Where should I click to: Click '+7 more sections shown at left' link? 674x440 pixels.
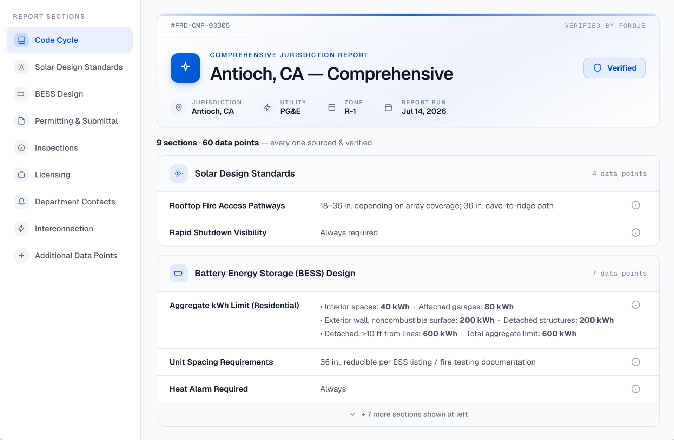point(414,414)
